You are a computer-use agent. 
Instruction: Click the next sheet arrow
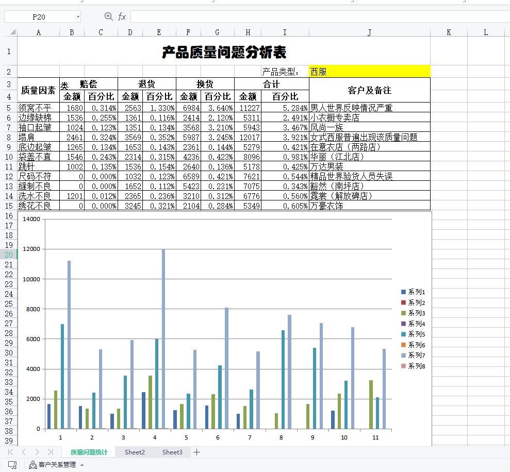tap(37, 452)
